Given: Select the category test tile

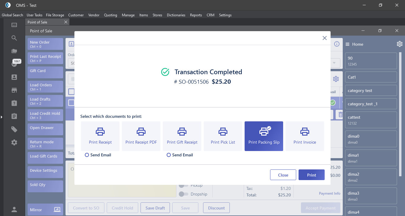Looking at the screenshot, I should [x=371, y=90].
